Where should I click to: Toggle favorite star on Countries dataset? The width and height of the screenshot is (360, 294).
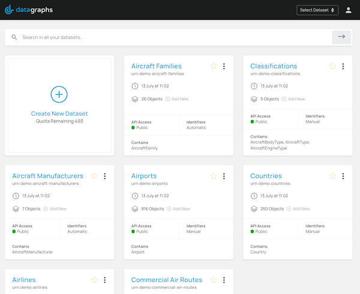tap(332, 176)
